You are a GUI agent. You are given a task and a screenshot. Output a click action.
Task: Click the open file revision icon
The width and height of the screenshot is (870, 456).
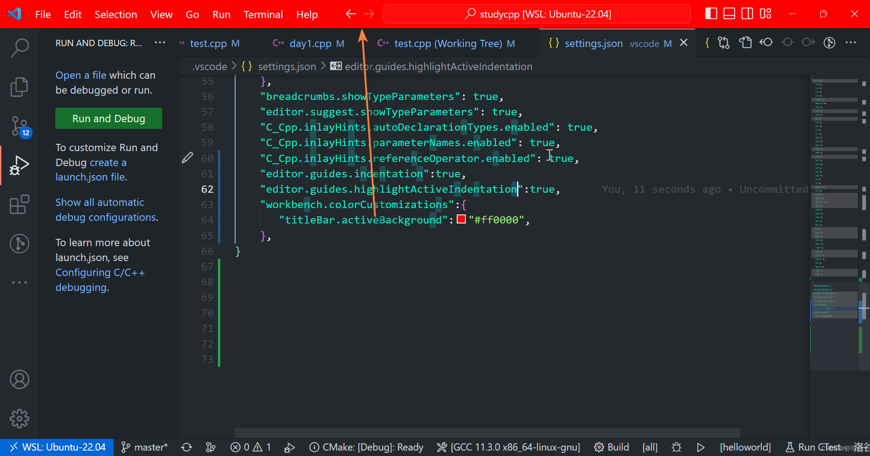click(745, 43)
